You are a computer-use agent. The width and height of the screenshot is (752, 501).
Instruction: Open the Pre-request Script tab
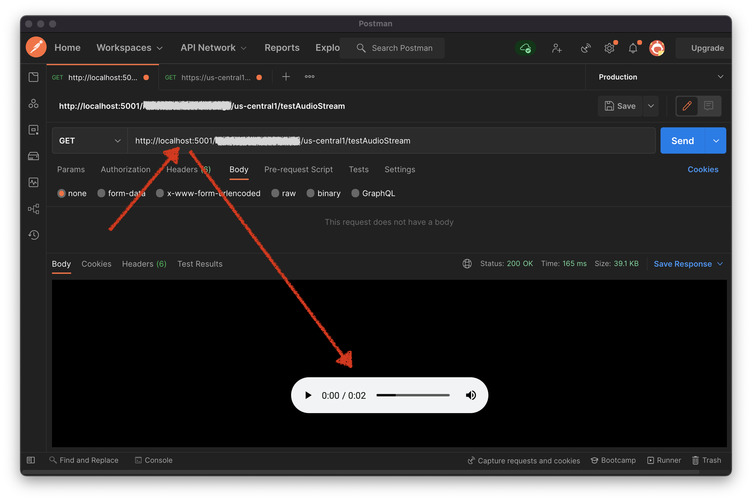(x=298, y=169)
